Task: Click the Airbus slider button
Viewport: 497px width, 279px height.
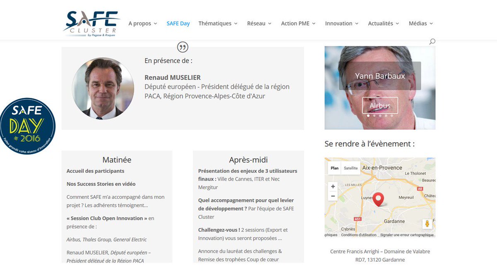Action: [380, 105]
